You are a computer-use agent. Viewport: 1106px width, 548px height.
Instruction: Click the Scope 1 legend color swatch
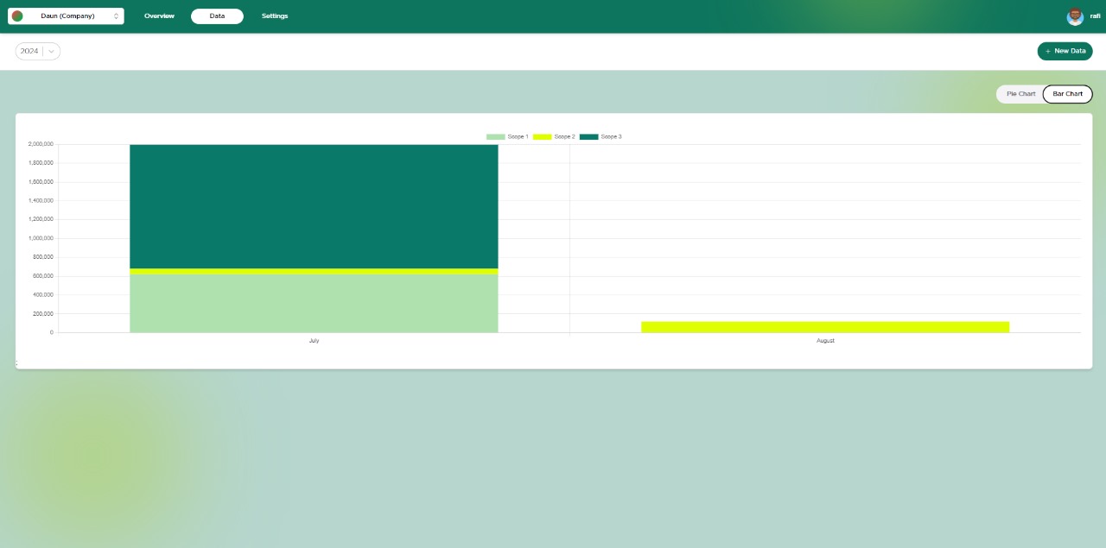click(x=495, y=137)
